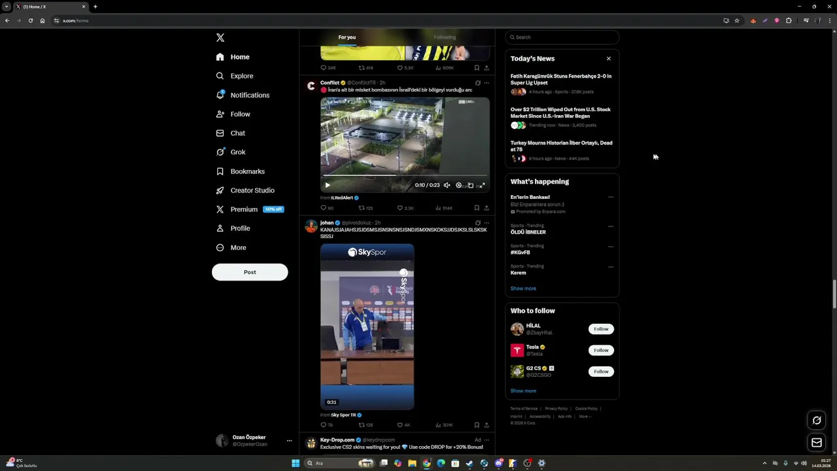
Task: Click the Post button
Action: coord(250,272)
